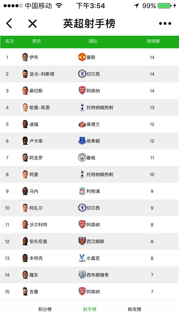The image size is (179, 317).
Task: Tap the X close page icon
Action: pyautogui.click(x=32, y=23)
